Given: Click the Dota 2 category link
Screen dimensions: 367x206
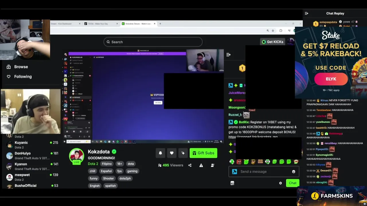Looking at the screenshot, I should click(93, 164).
